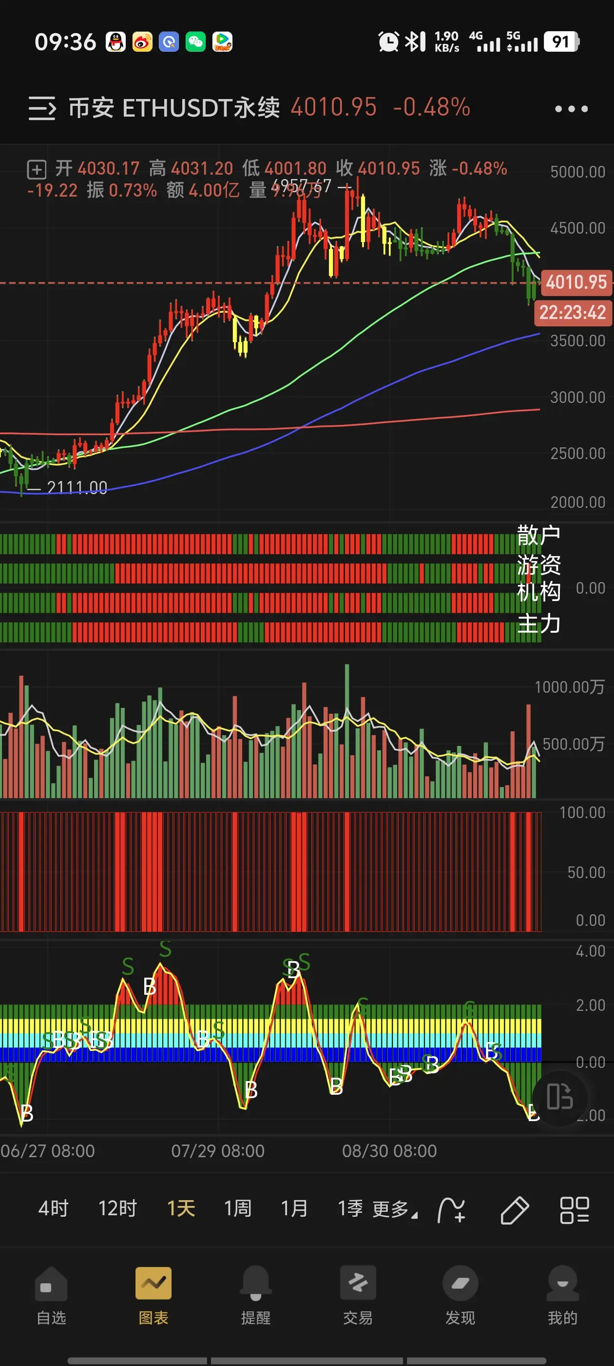Select the pencil drawing tool
The width and height of the screenshot is (614, 1366).
pyautogui.click(x=515, y=1211)
